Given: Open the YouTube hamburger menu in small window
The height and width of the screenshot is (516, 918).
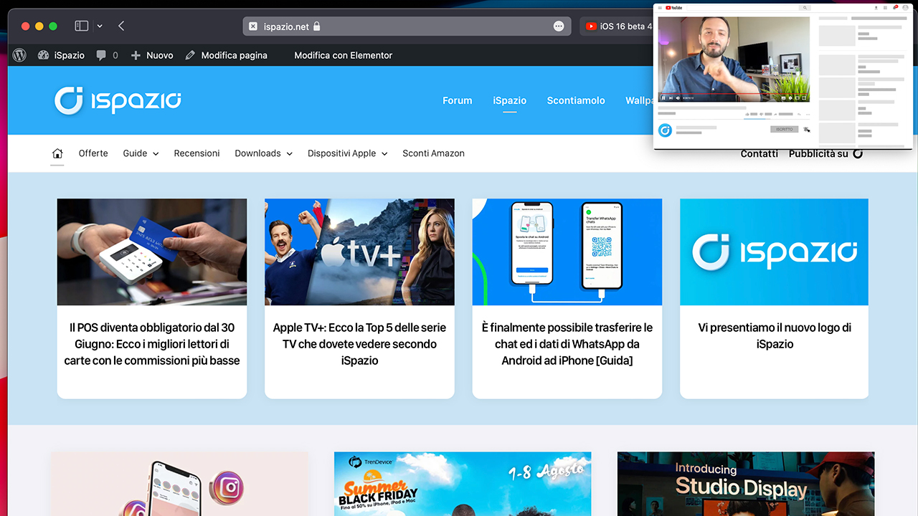Looking at the screenshot, I should tap(660, 8).
